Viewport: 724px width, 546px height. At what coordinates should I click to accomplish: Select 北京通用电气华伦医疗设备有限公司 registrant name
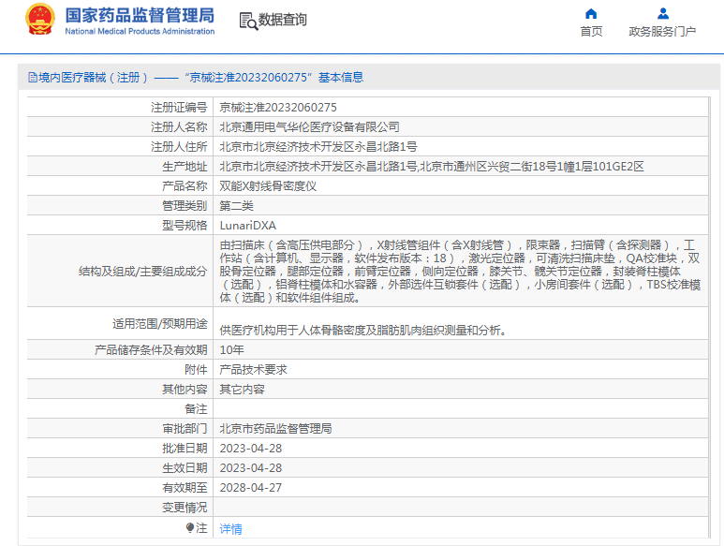(309, 127)
